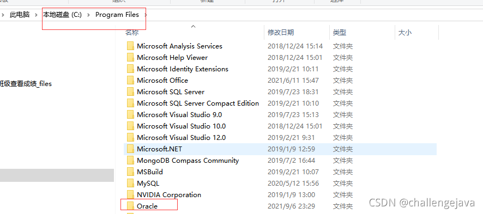
Task: Click the MongoDB Compass Community name
Action: (x=188, y=160)
